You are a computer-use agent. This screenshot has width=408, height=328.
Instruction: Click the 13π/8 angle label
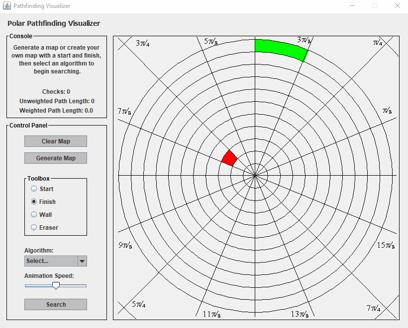point(300,314)
